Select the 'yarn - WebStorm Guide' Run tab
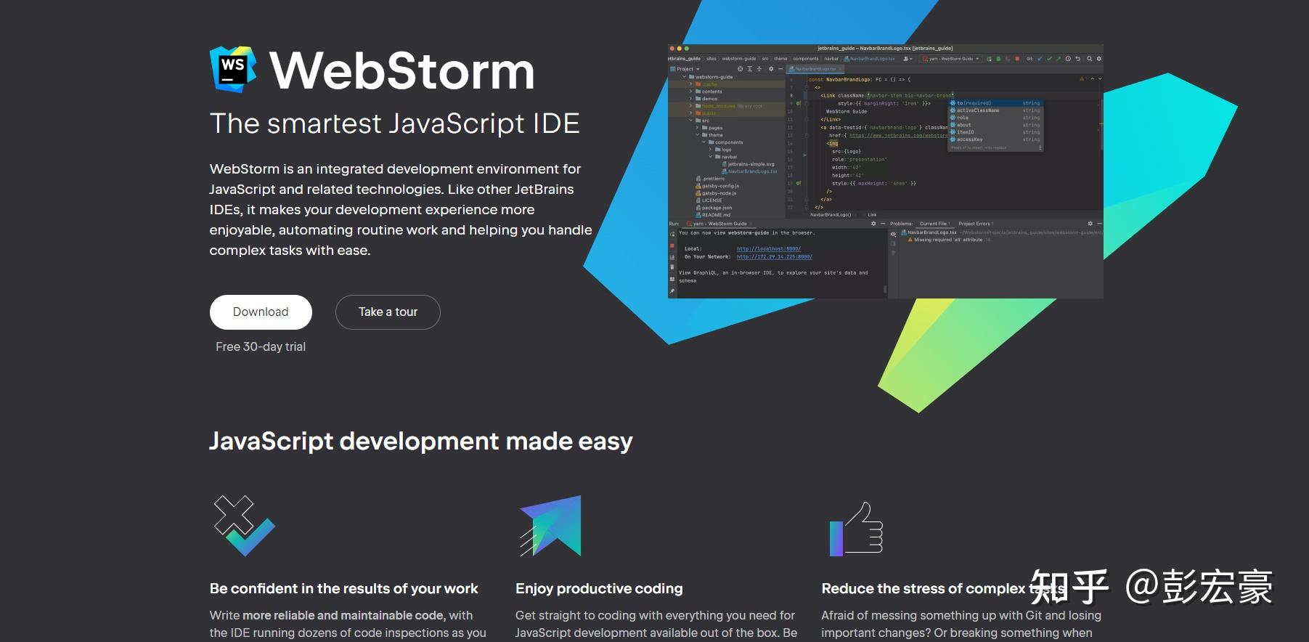Image resolution: width=1309 pixels, height=642 pixels. (719, 224)
